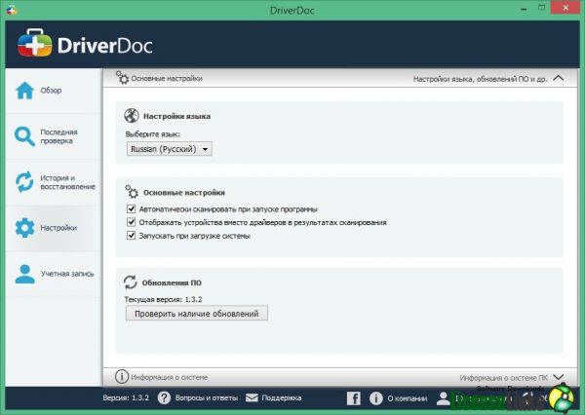The width and height of the screenshot is (585, 415).
Task: Click the DriverDoc medical kit logo
Action: pyautogui.click(x=35, y=44)
